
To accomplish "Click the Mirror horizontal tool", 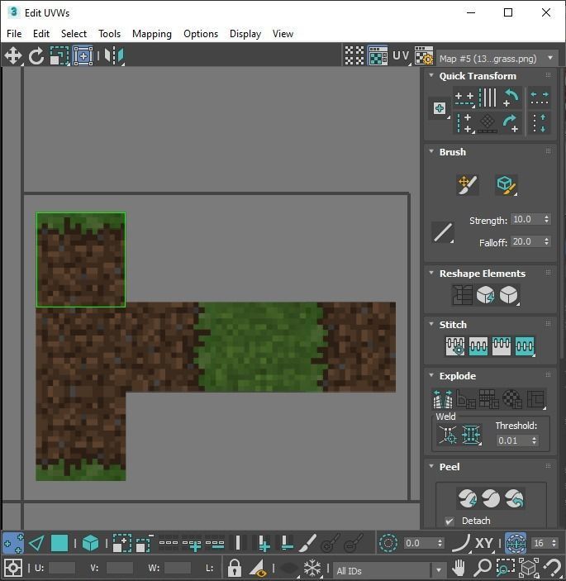I will [115, 56].
